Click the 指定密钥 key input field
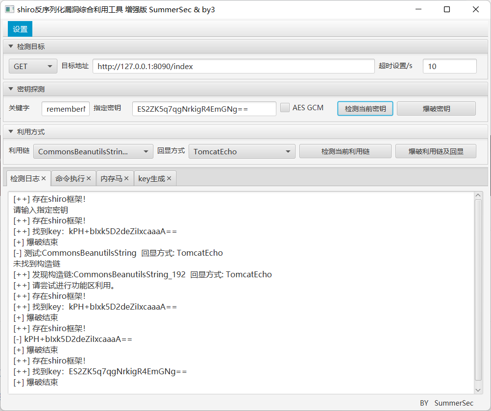Screen dimensions: 491x411 (204, 109)
